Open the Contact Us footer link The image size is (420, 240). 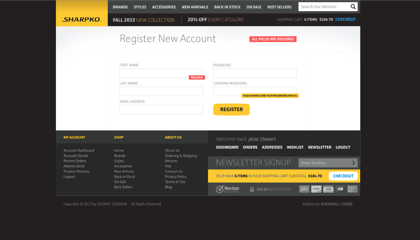174,171
